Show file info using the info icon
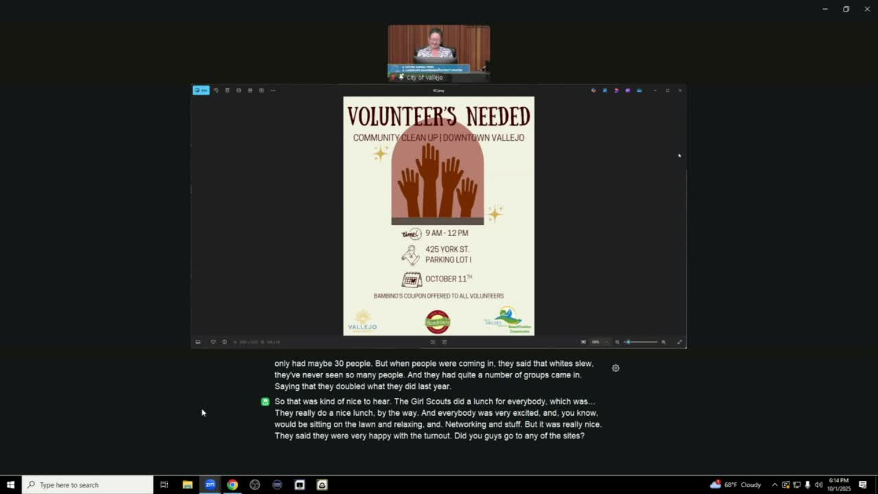 tap(224, 342)
